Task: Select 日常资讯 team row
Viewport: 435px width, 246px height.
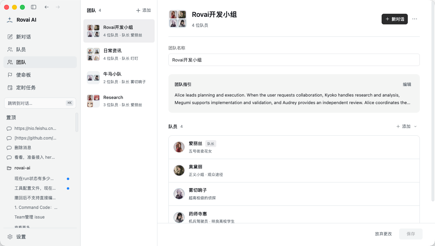Action: (119, 54)
